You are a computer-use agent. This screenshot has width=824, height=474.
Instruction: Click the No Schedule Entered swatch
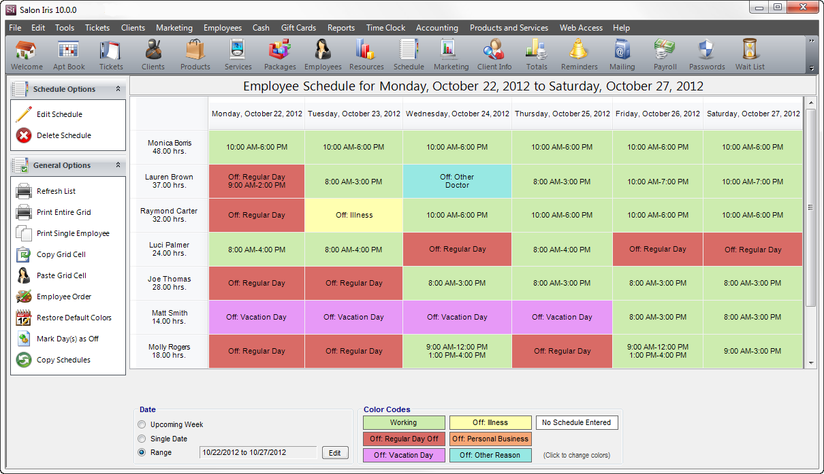pyautogui.click(x=577, y=423)
